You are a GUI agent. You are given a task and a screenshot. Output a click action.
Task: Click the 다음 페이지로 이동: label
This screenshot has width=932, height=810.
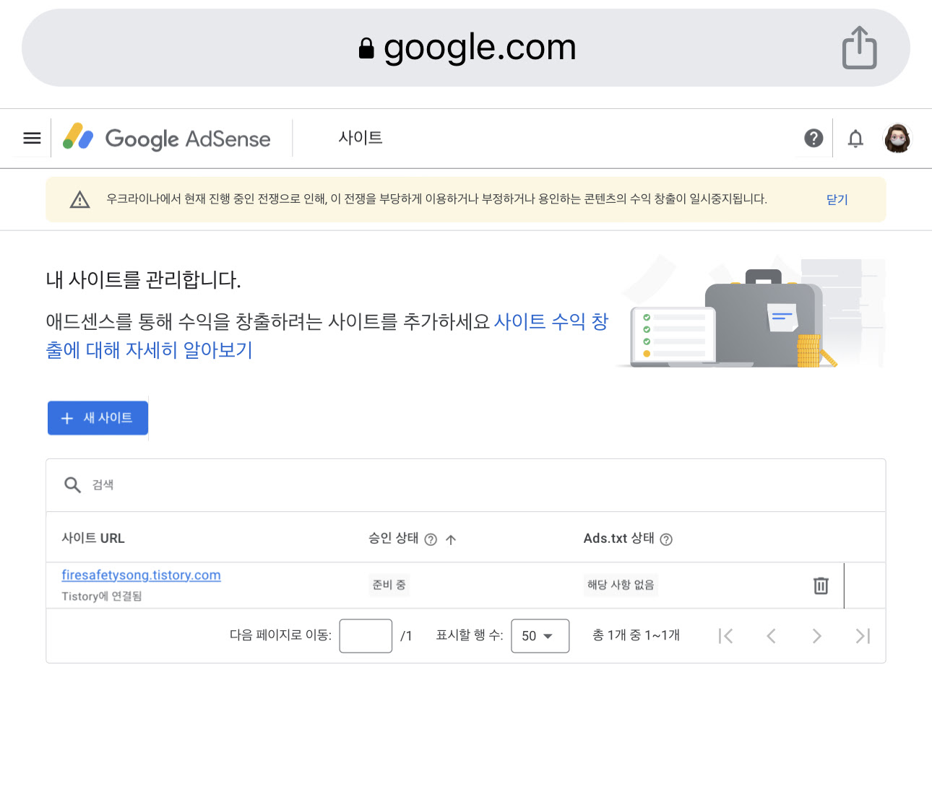(280, 635)
